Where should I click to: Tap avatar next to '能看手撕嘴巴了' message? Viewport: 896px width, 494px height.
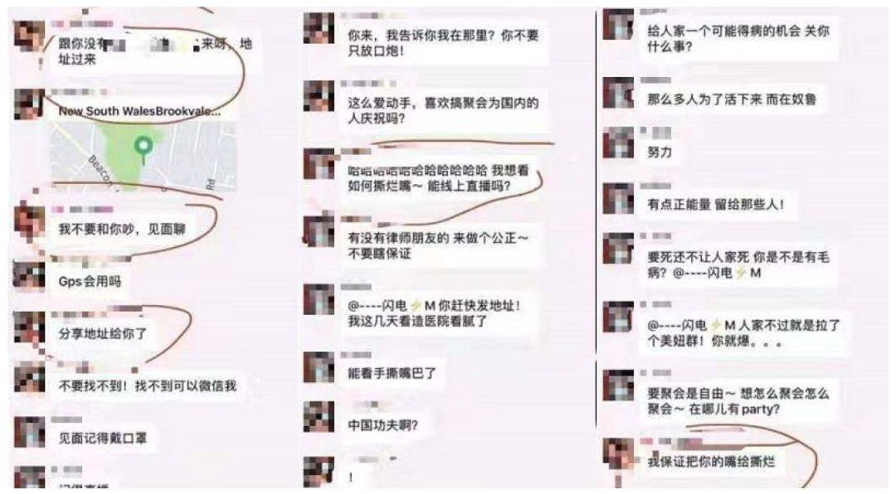pyautogui.click(x=319, y=367)
